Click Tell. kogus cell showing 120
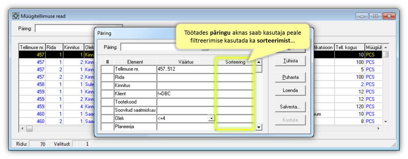 (349, 106)
